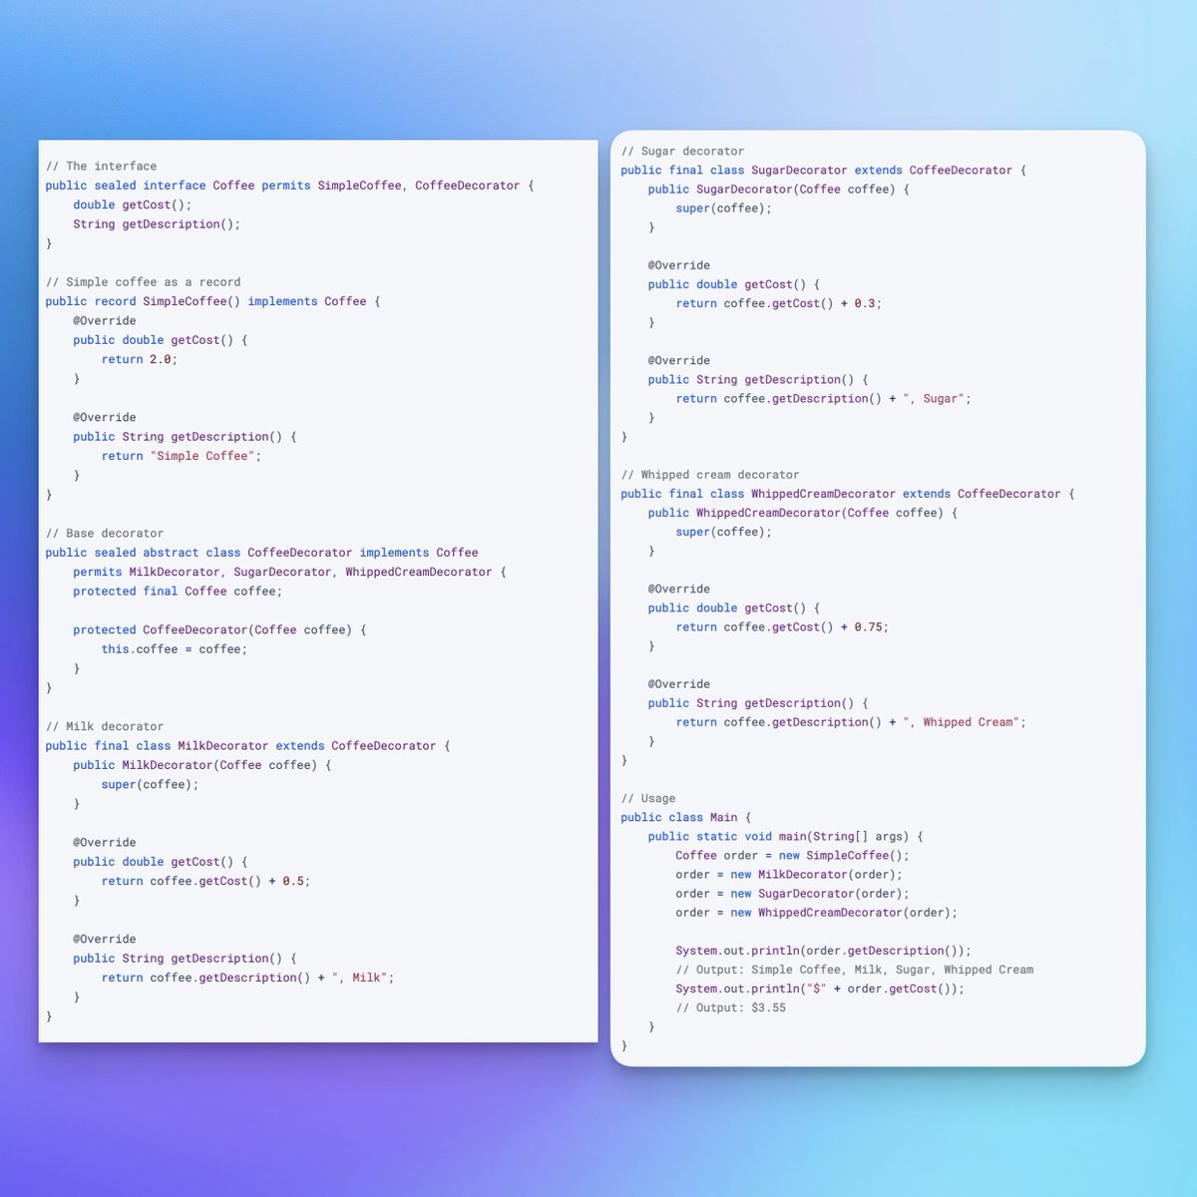The width and height of the screenshot is (1197, 1197).
Task: Click the "double getCost();" interface method
Action: tap(132, 204)
